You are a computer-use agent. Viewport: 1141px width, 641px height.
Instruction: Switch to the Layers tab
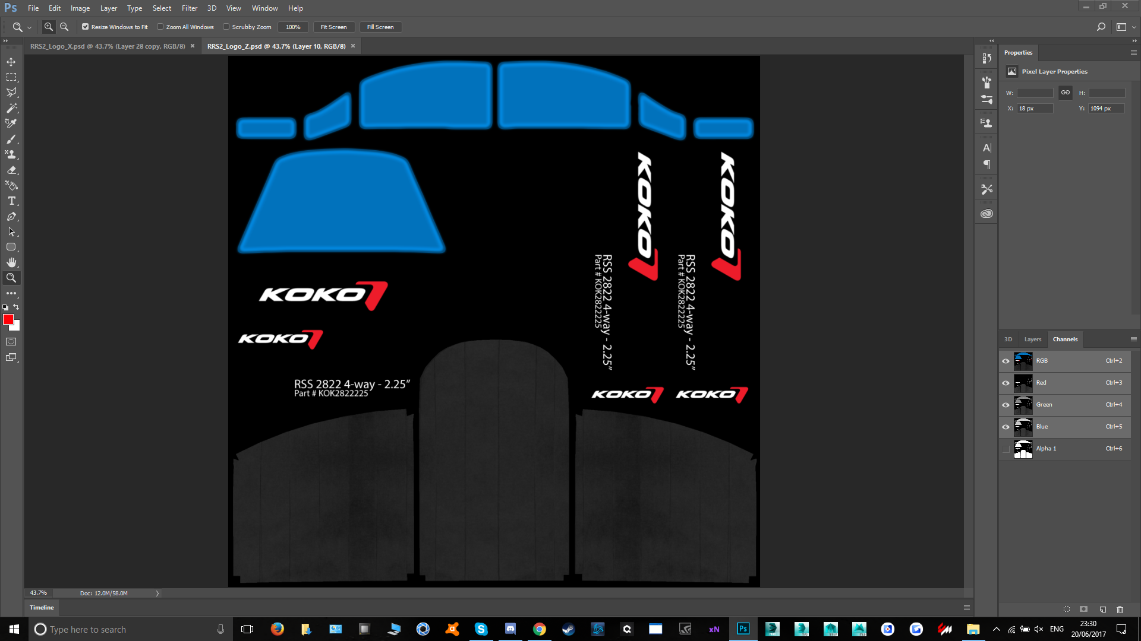coord(1033,339)
